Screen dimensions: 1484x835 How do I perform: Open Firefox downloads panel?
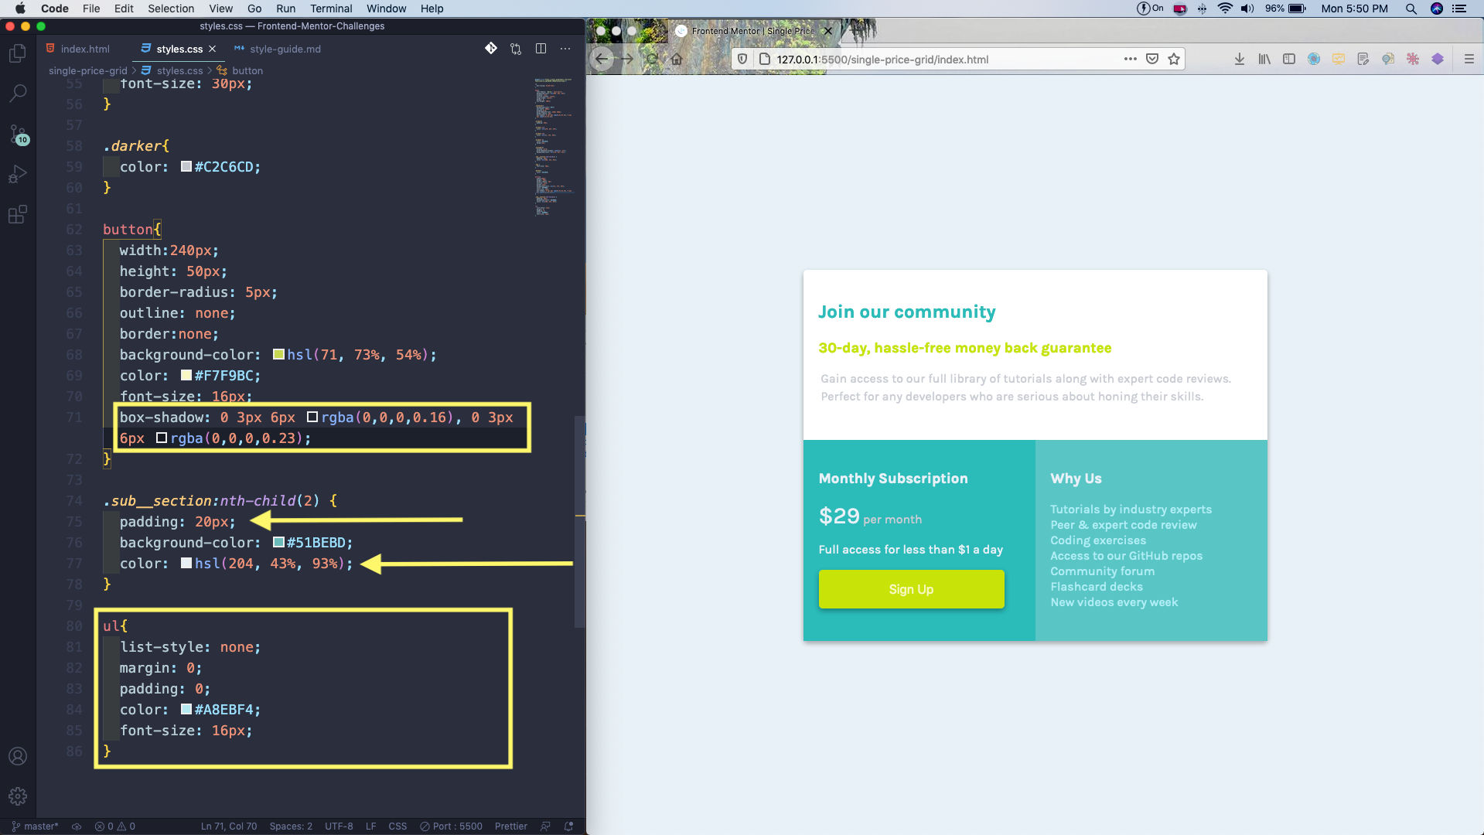tap(1240, 59)
